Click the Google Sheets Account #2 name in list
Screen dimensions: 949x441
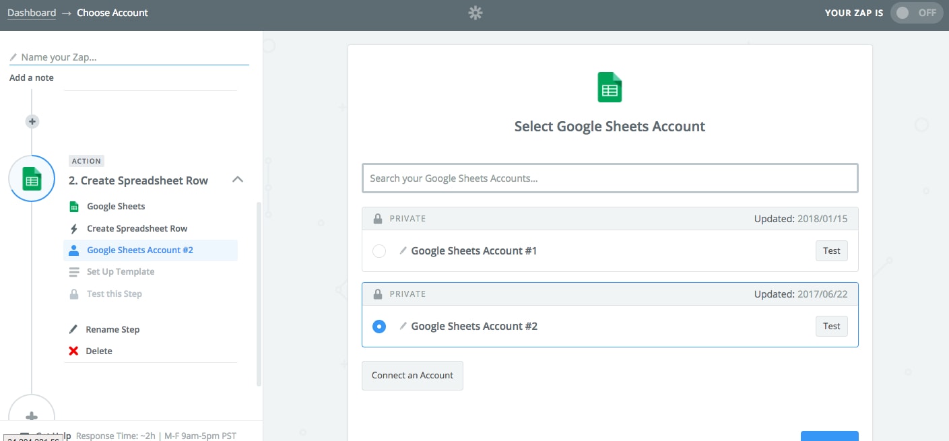coord(474,327)
